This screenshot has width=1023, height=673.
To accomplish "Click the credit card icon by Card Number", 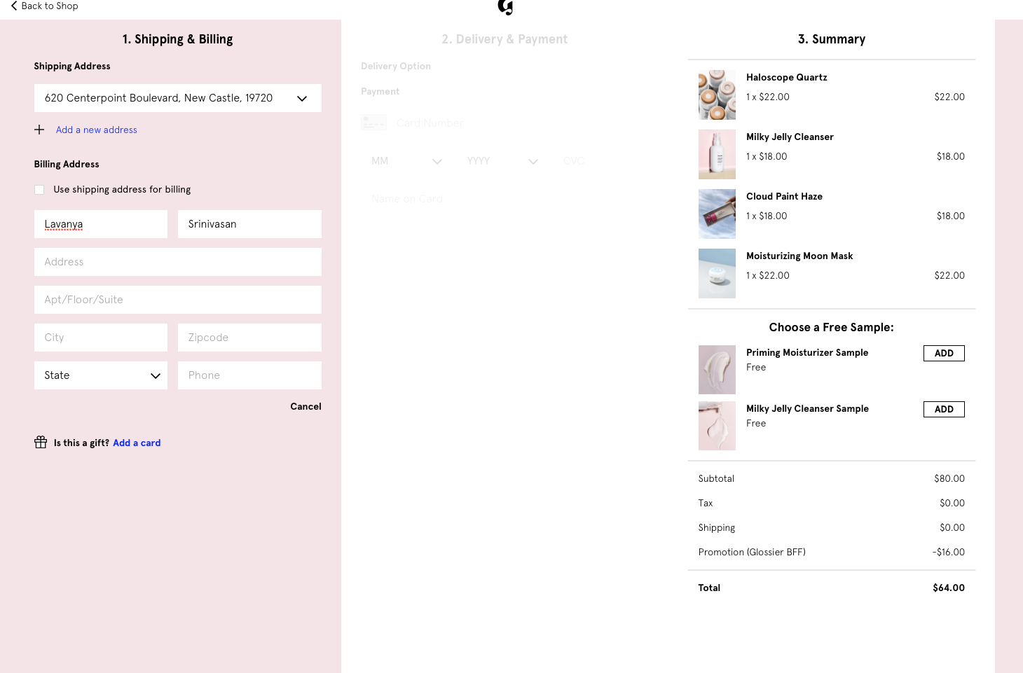I will tap(373, 123).
